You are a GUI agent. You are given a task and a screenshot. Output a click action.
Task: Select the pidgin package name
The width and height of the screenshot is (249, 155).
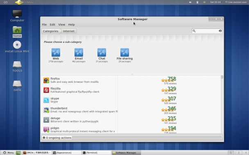[x=55, y=128]
